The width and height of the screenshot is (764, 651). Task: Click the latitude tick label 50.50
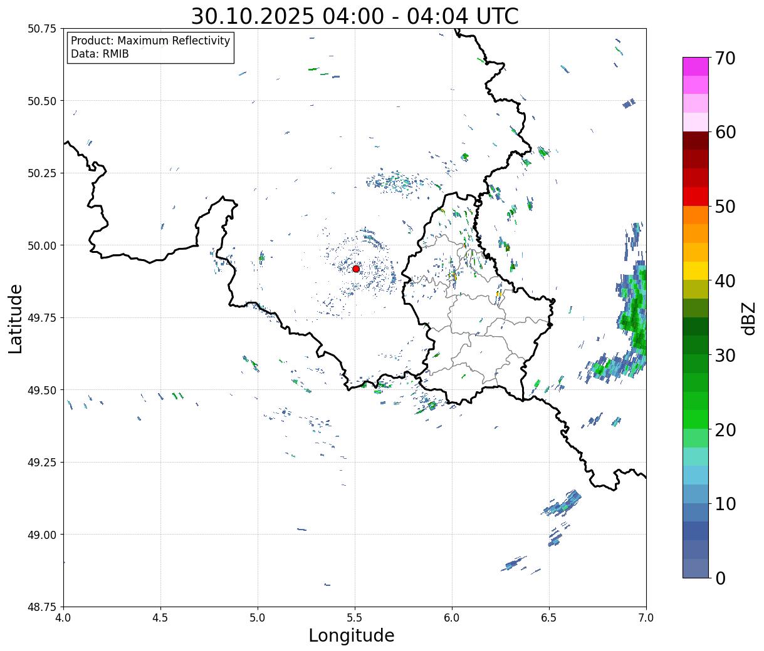click(42, 101)
